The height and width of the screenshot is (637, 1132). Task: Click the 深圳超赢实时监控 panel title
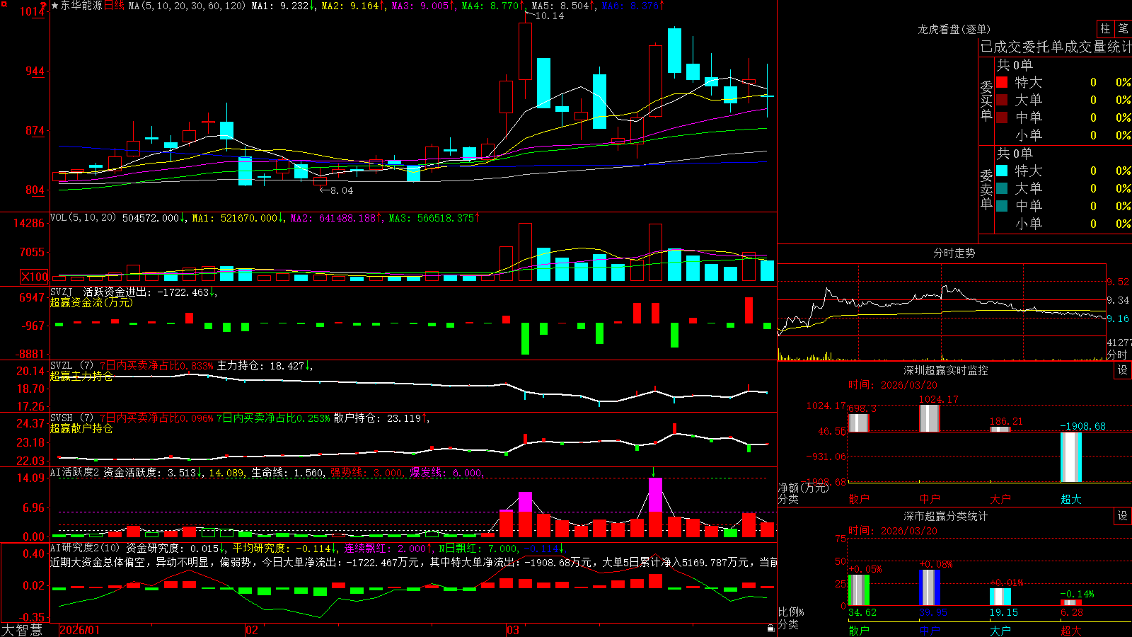(946, 370)
